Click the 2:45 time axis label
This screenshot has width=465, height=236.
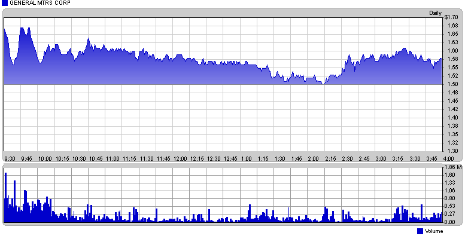coord(364,159)
